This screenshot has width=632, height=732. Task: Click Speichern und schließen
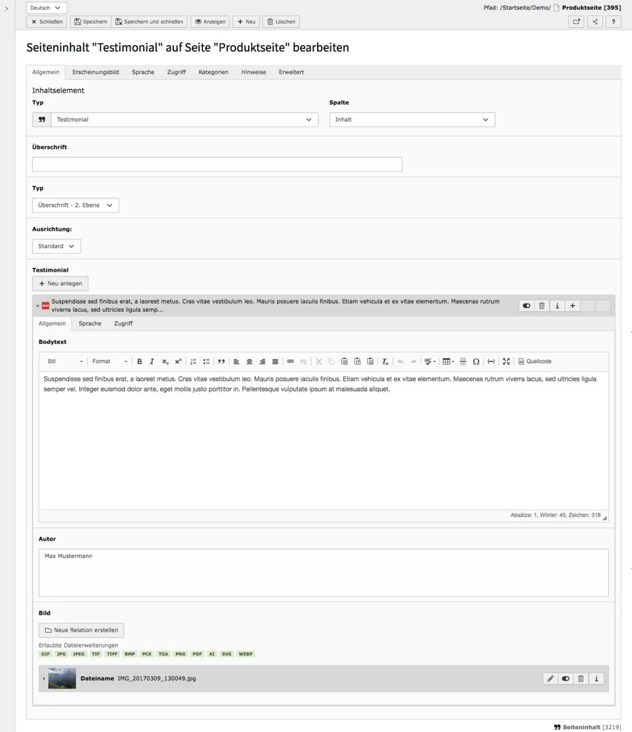click(x=148, y=22)
